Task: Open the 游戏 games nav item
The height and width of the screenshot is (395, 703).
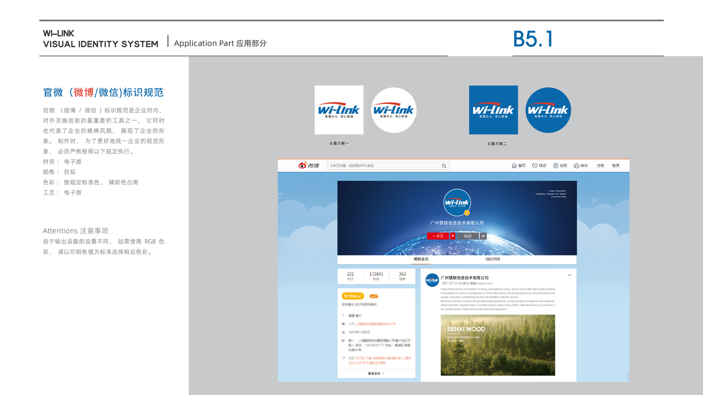Action: pyautogui.click(x=581, y=166)
